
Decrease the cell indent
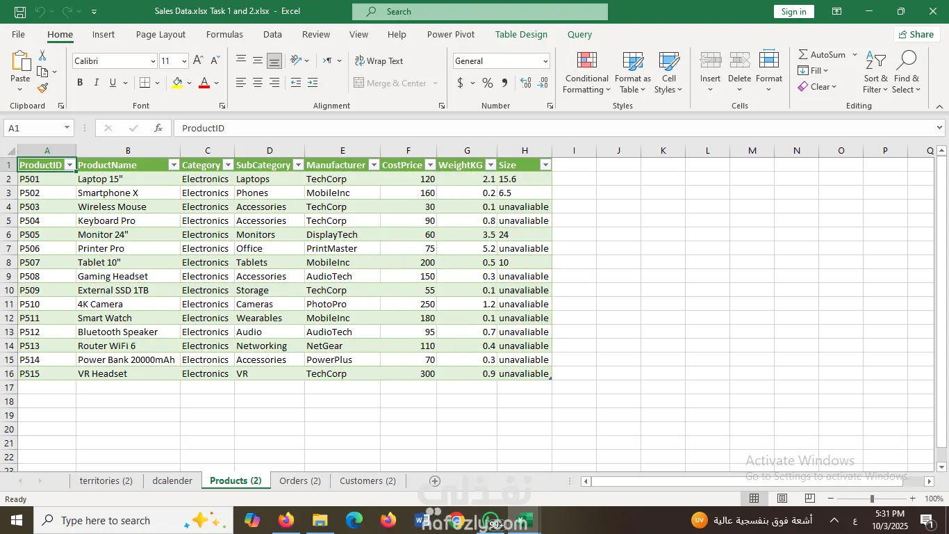coord(296,83)
